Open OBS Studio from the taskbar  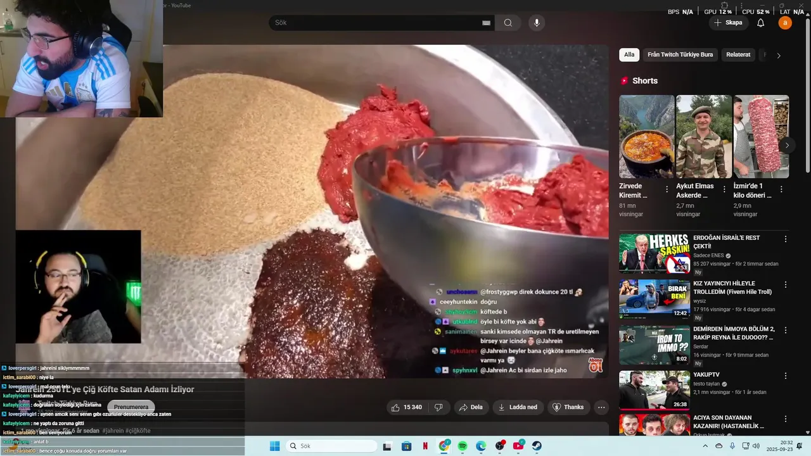[x=500, y=446]
